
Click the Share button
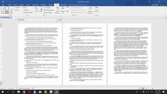pyautogui.click(x=162, y=5)
